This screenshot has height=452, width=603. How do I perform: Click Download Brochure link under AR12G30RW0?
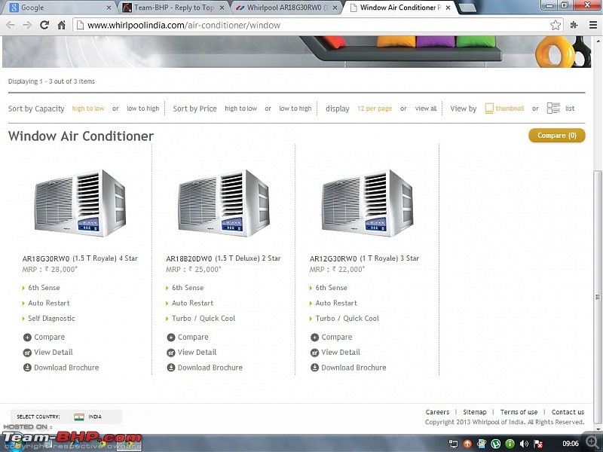point(354,368)
